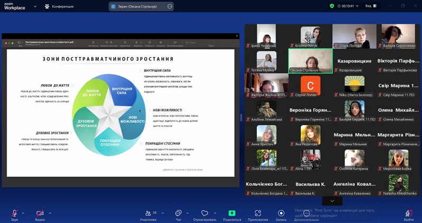Click Нові можливості segment in diagram

point(132,119)
